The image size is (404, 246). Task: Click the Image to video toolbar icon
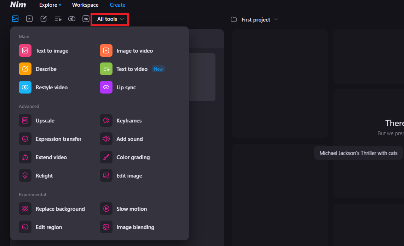29,19
